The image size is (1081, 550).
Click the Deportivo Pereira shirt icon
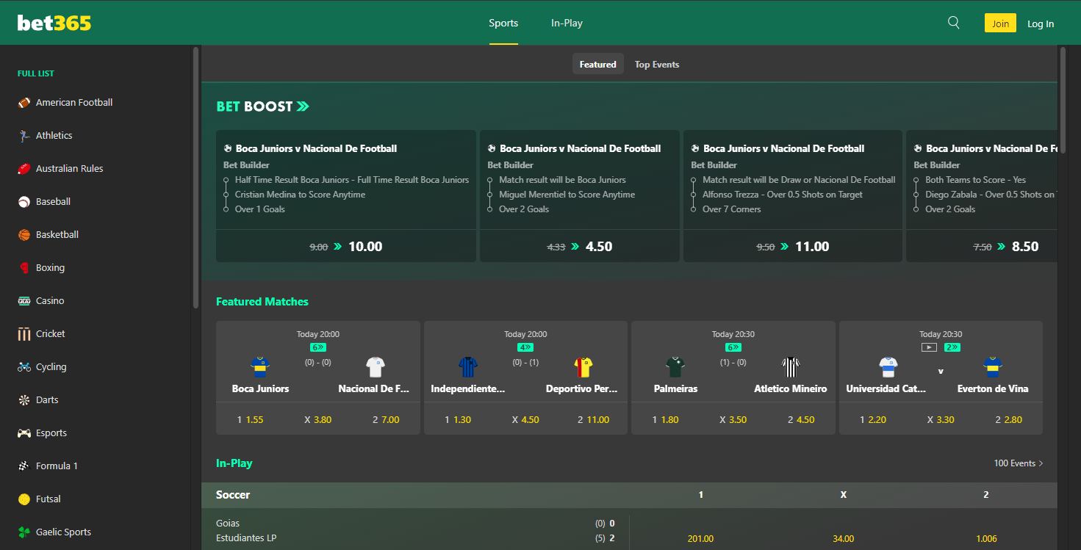(583, 366)
